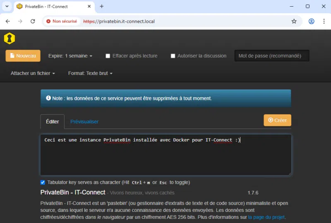Click the PrivateBin - IT-Connect heading

73,192
